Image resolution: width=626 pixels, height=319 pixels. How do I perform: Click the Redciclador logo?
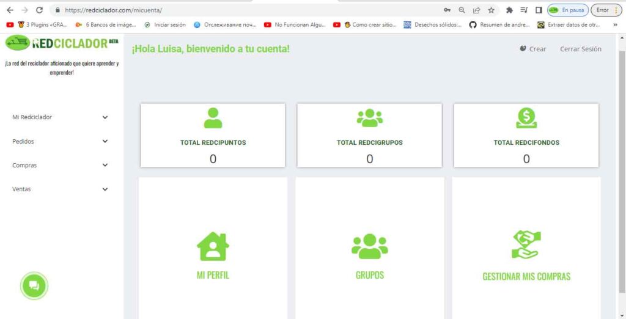(x=61, y=43)
